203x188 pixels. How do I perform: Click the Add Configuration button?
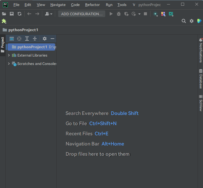82,14
